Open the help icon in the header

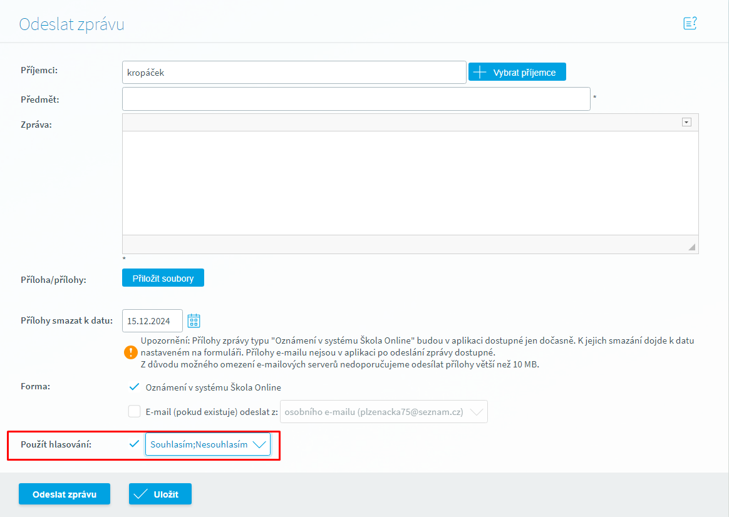[x=690, y=24]
